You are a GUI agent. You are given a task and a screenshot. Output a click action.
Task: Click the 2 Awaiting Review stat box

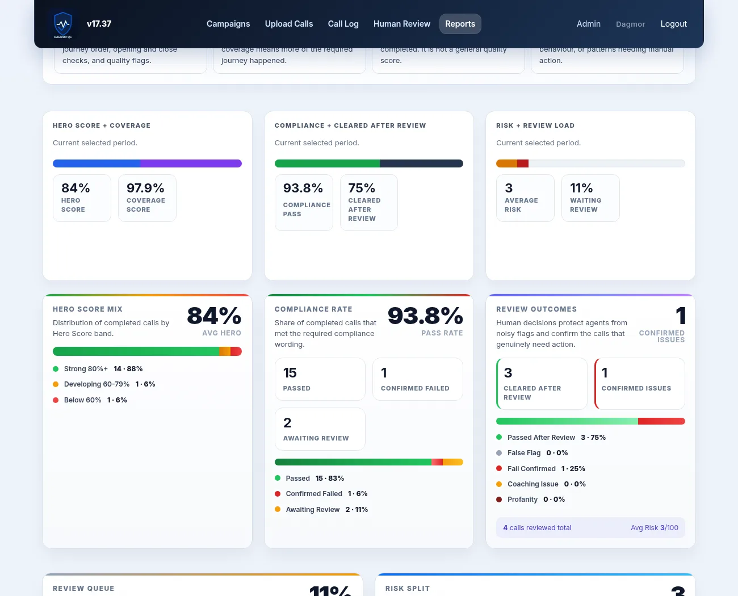[320, 429]
